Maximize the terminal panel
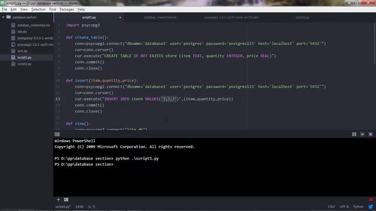 [354, 134]
